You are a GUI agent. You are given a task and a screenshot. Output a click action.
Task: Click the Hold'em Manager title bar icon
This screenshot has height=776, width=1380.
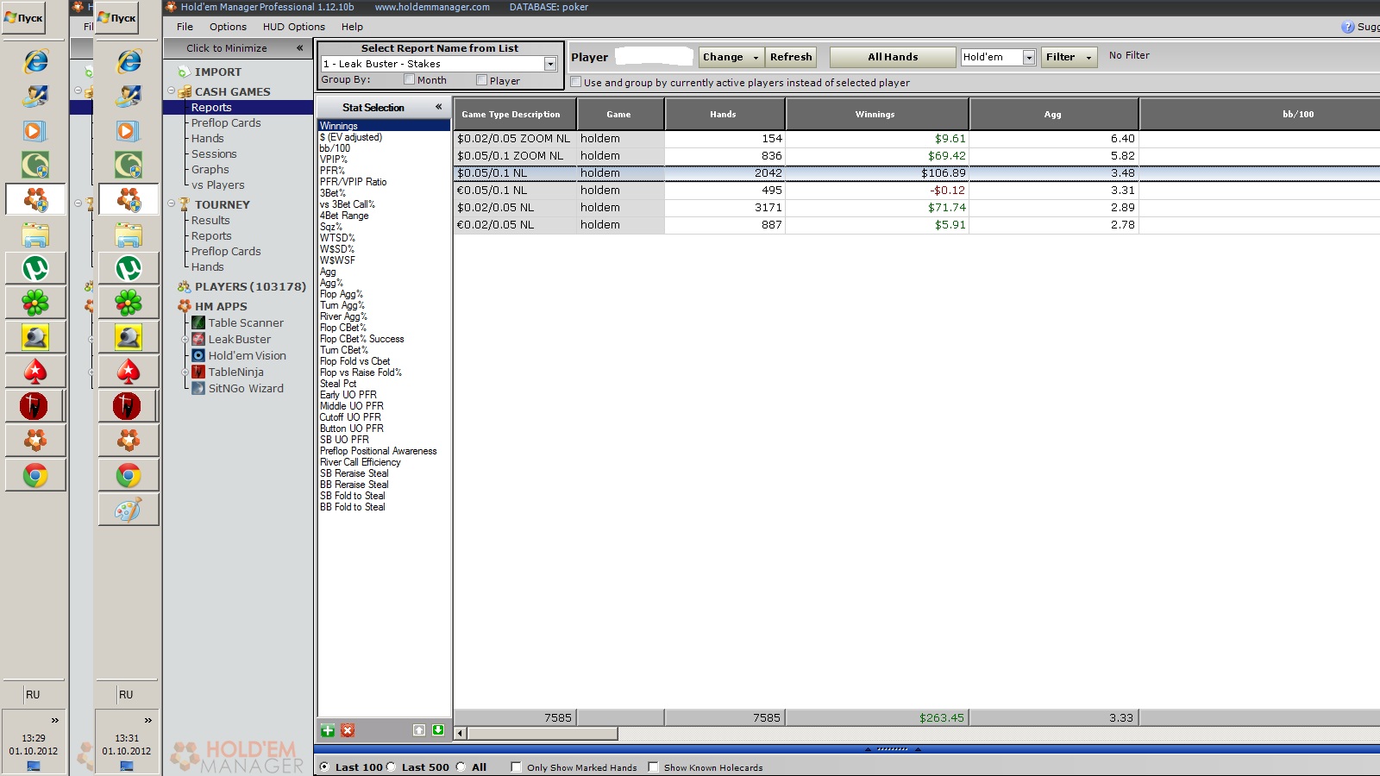171,6
